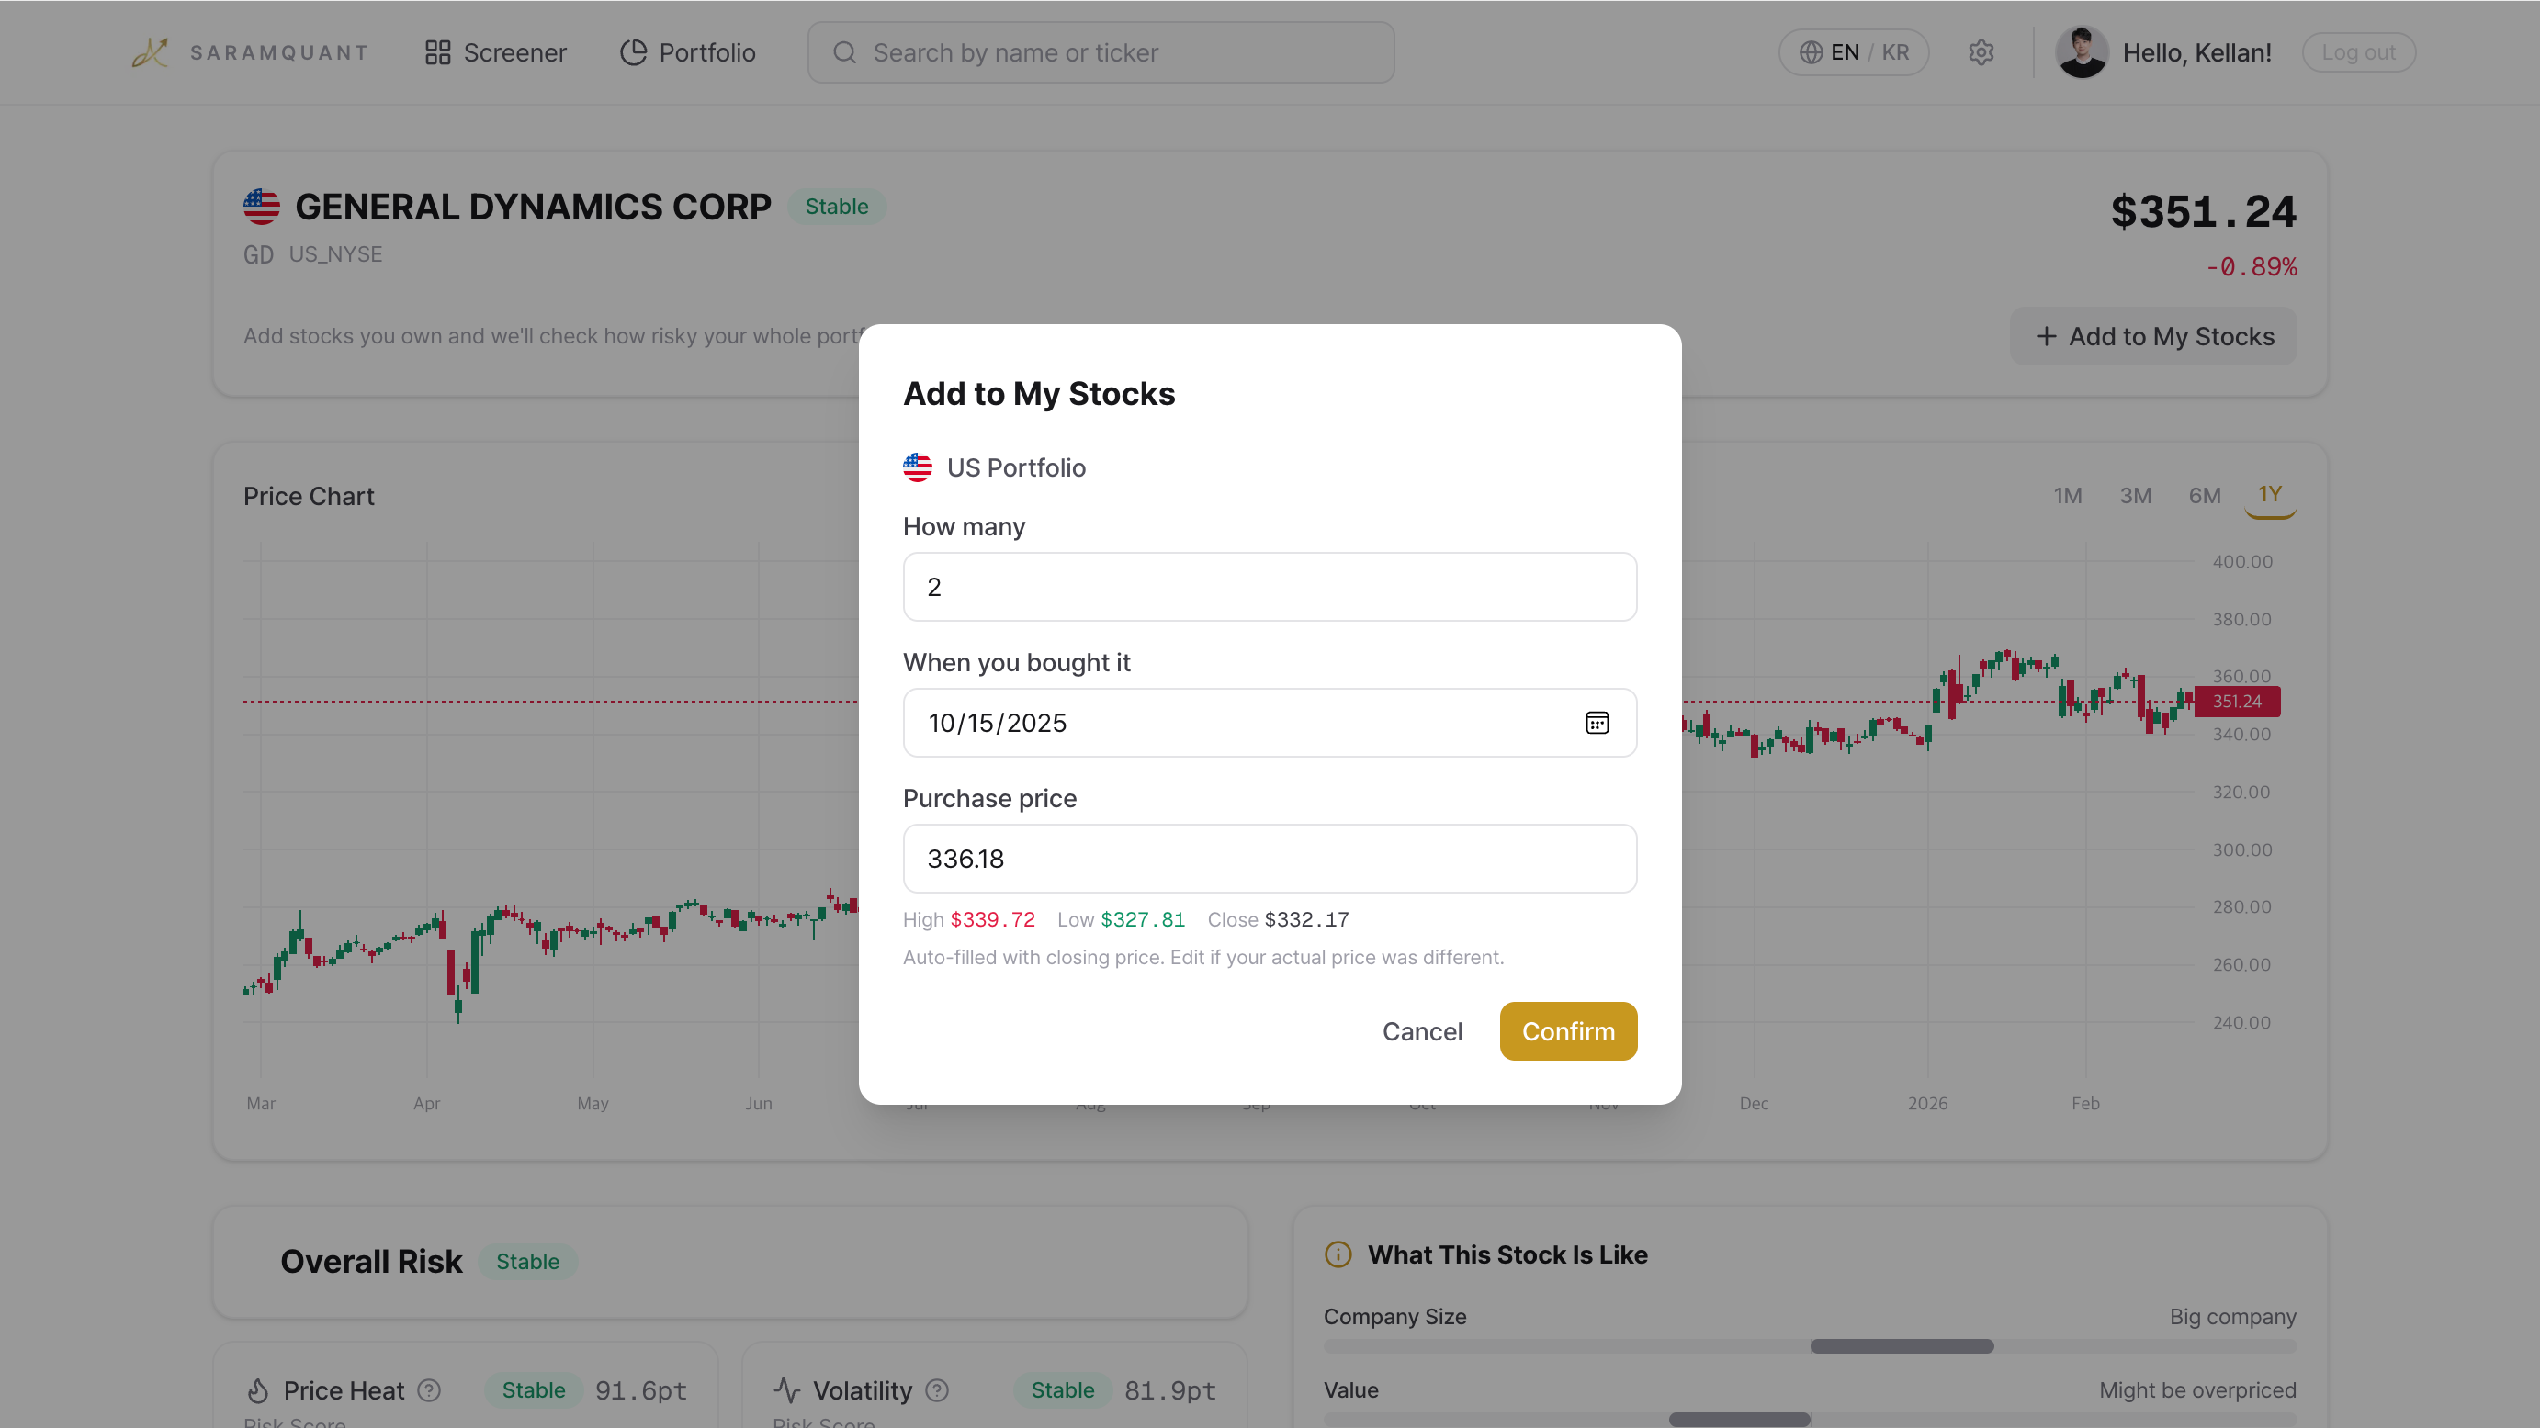Select the 3M timeframe tab
The width and height of the screenshot is (2540, 1428).
(2136, 496)
